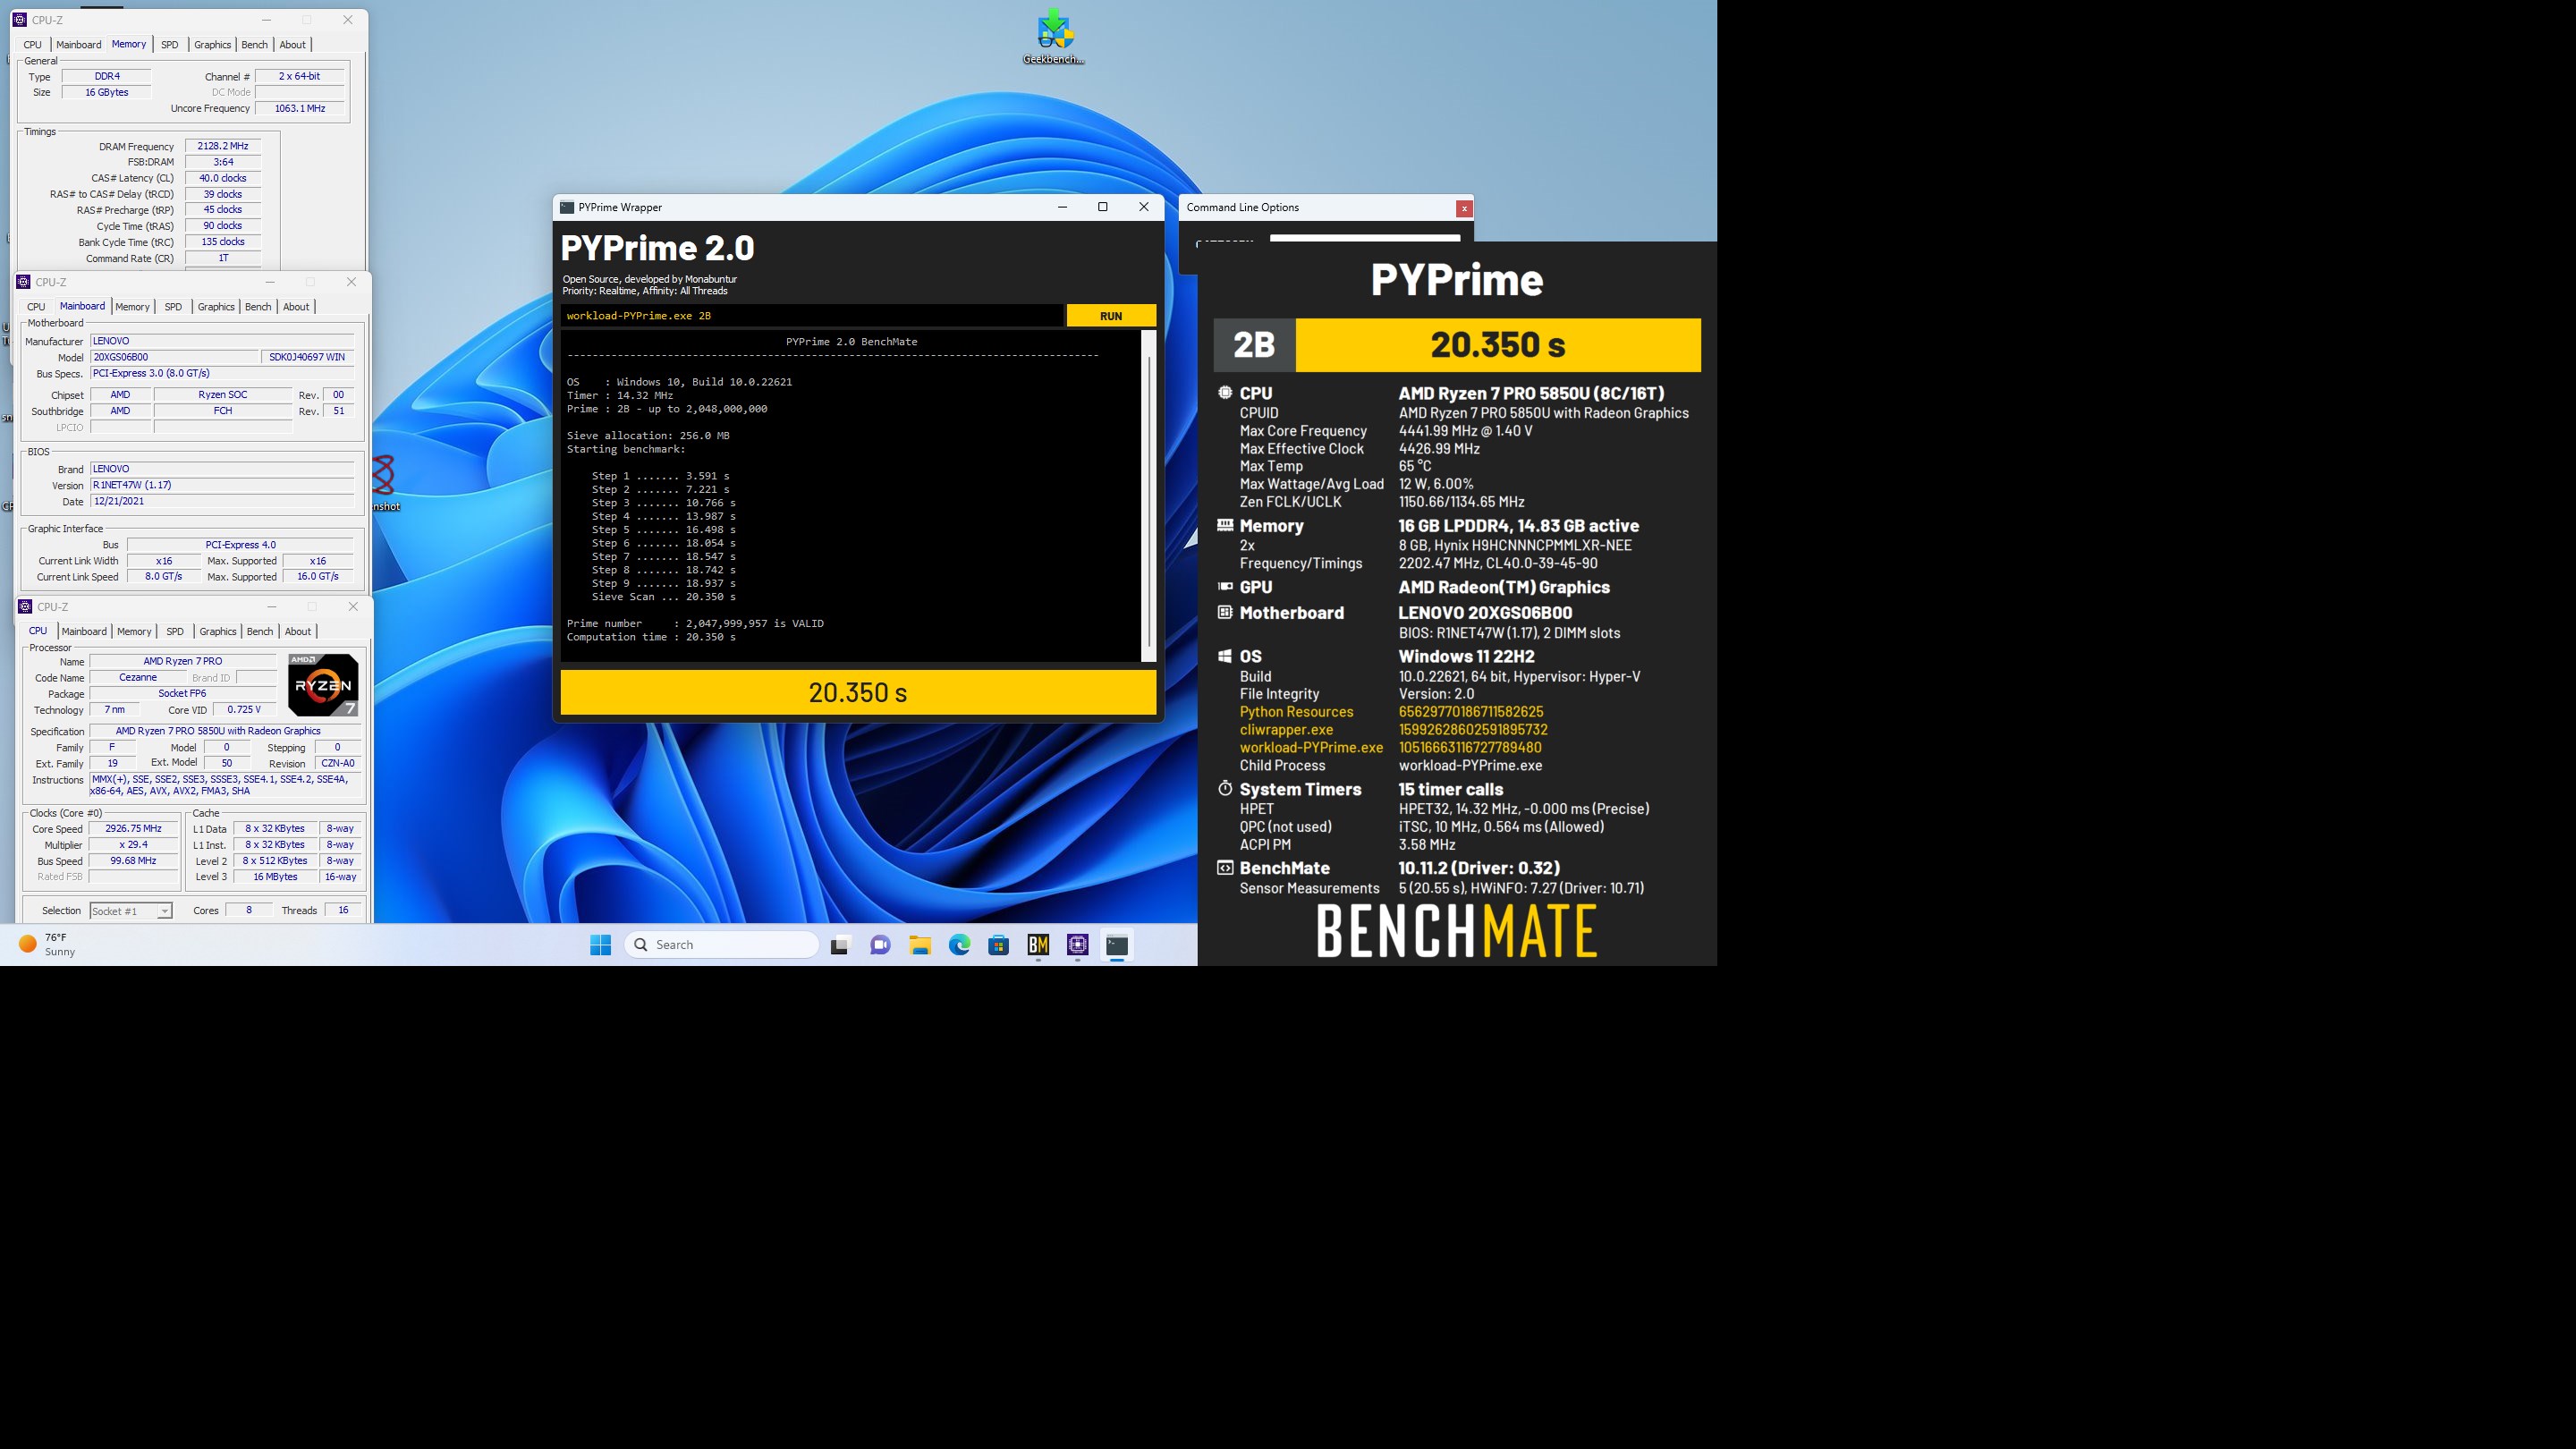This screenshot has height=1449, width=2576.
Task: Click the taskbar Search box
Action: coord(721,945)
